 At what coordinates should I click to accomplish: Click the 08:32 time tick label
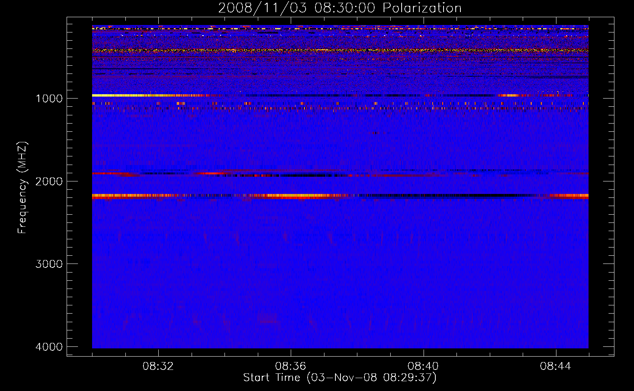tap(158, 366)
